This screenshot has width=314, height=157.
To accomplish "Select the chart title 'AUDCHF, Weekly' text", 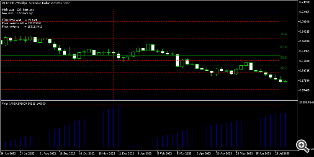I will tap(14, 3).
